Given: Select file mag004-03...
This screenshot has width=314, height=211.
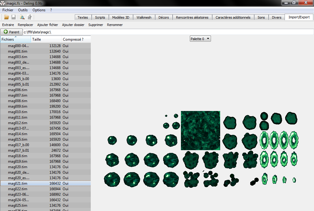Looking at the screenshot, I should (x=45, y=73).
